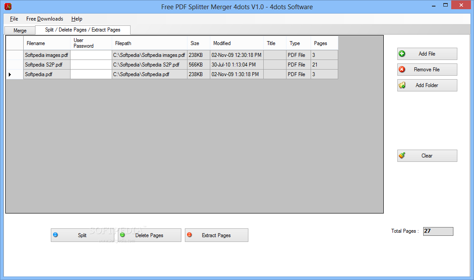Screen dimensions: 474x280
Task: Click the Pages column header
Action: pyautogui.click(x=324, y=43)
